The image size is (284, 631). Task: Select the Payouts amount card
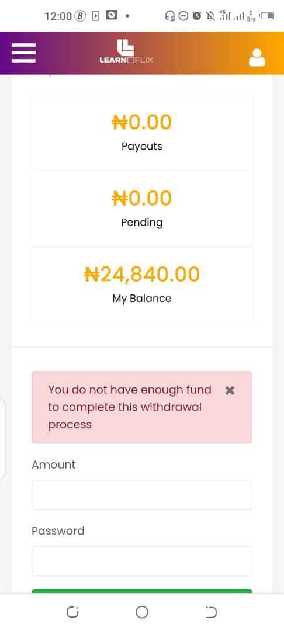point(142,133)
